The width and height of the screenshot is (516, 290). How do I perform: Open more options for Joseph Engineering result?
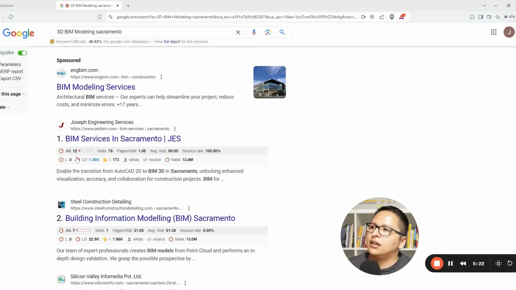coord(175,129)
